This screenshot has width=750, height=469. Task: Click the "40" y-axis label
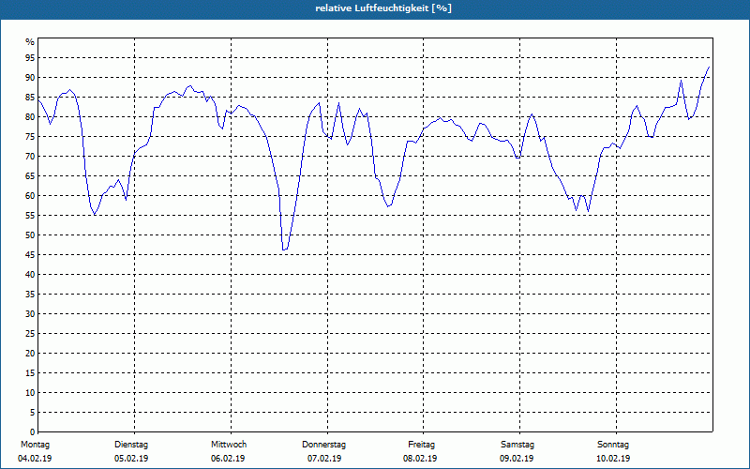click(30, 275)
